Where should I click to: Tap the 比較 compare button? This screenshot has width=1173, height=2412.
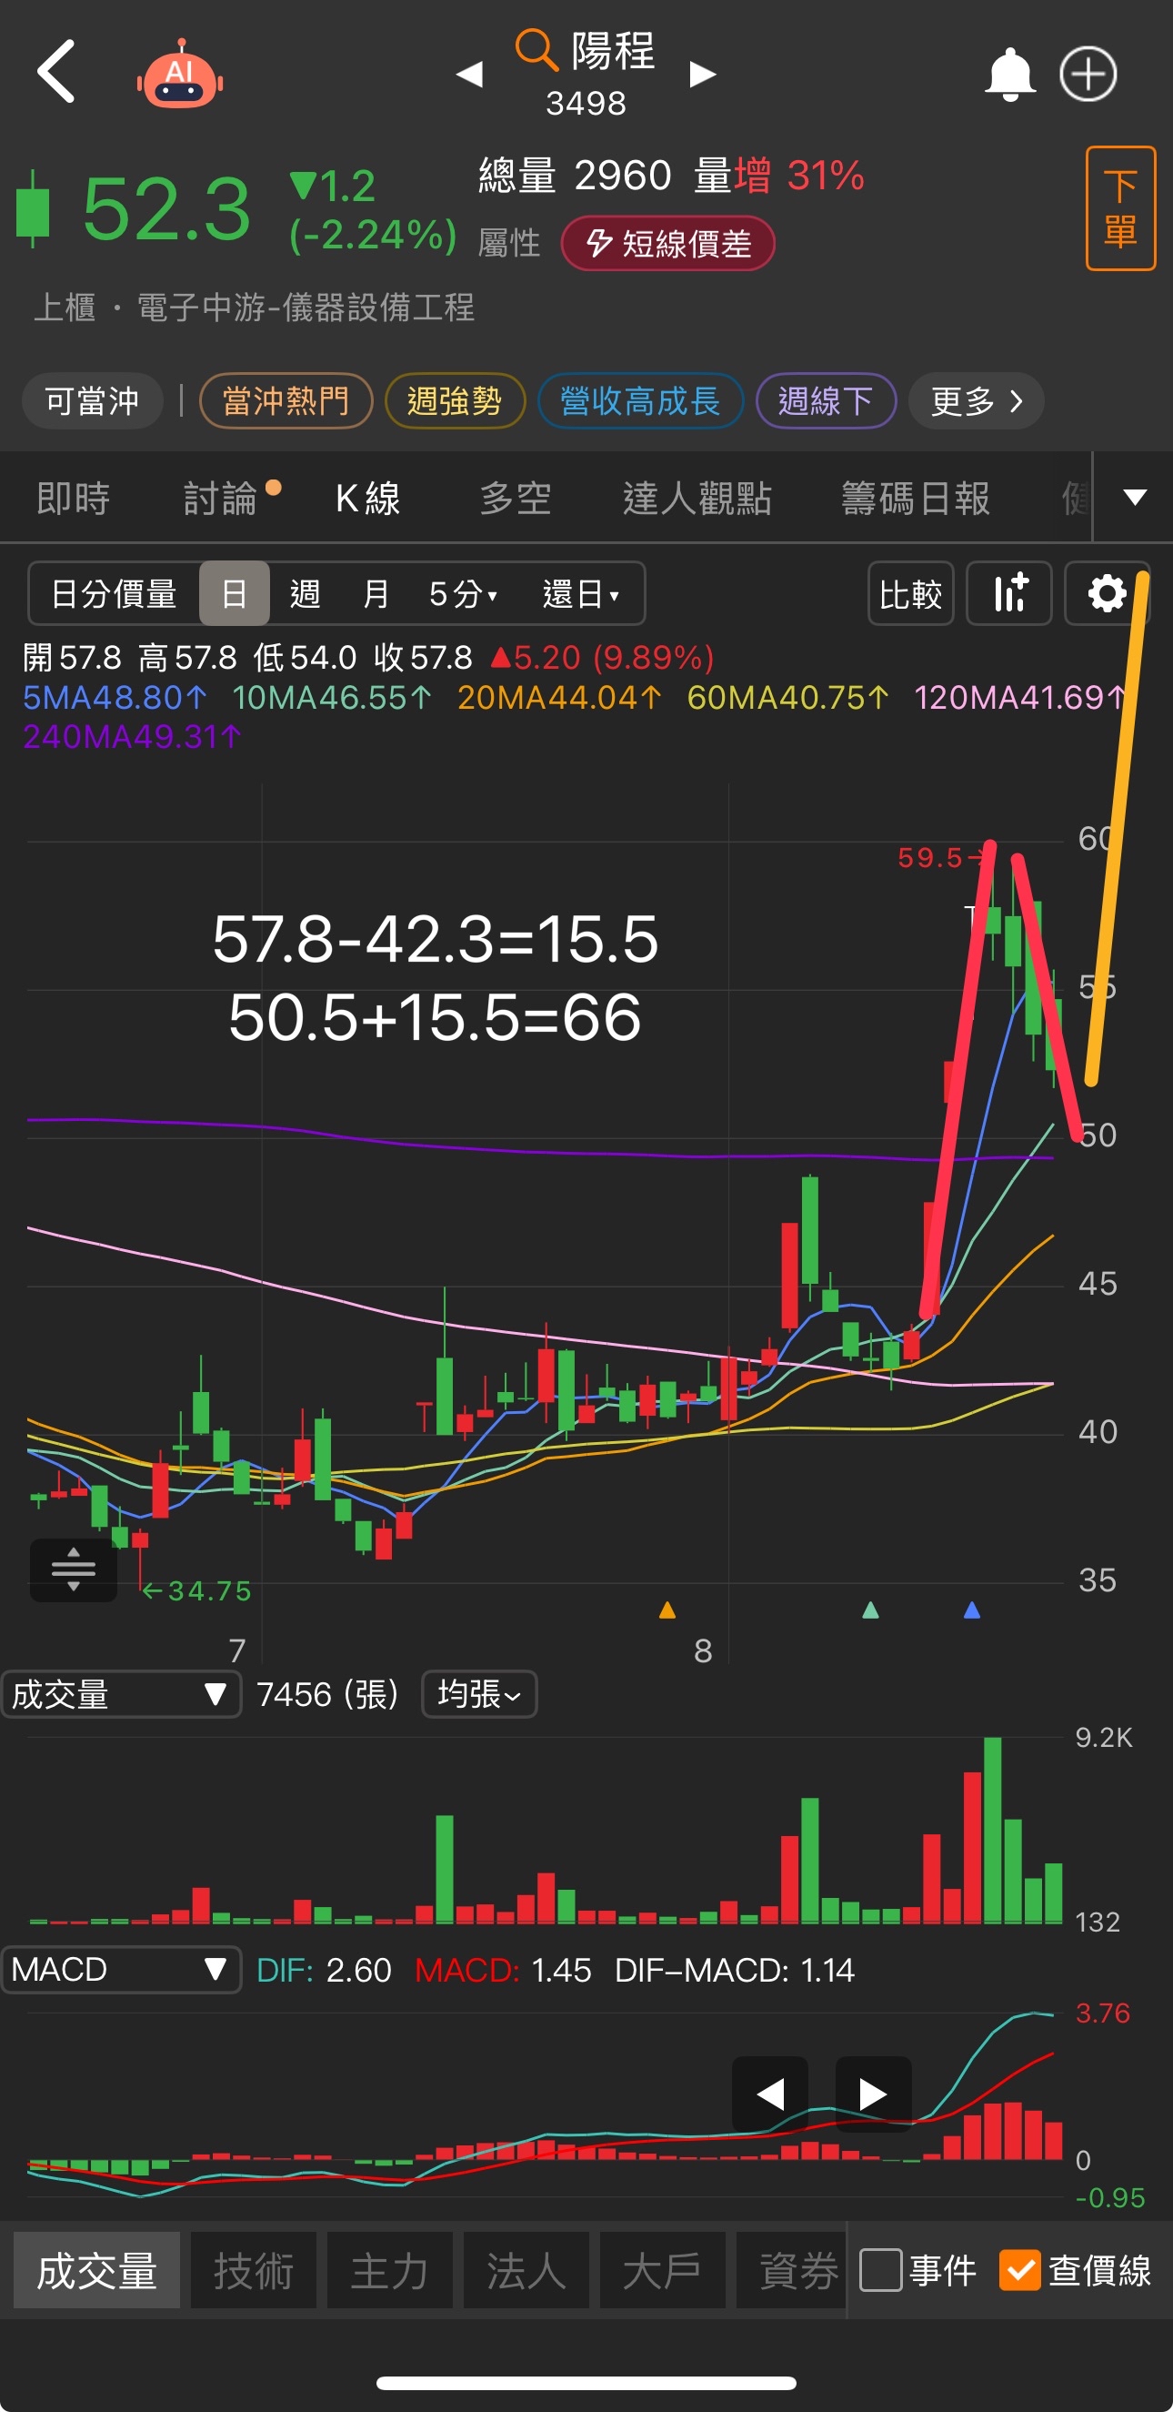tap(910, 593)
